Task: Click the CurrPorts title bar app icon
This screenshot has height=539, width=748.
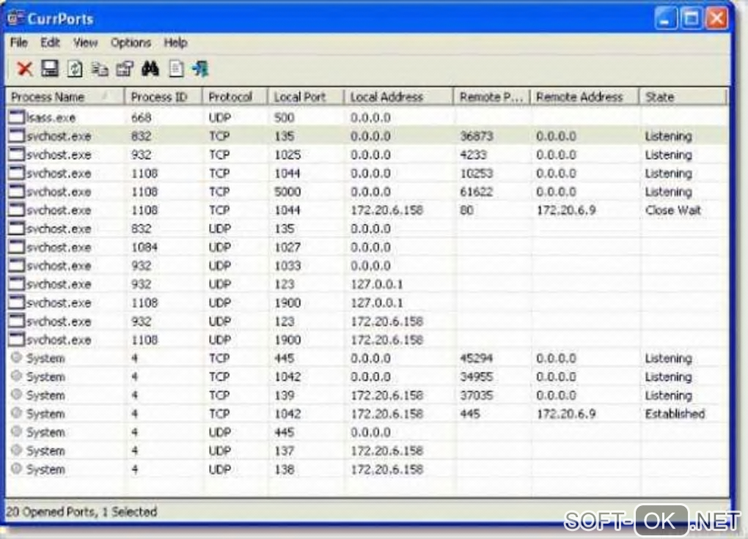Action: tap(15, 18)
